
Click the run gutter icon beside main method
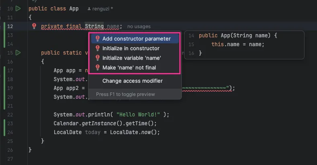[x=18, y=53]
